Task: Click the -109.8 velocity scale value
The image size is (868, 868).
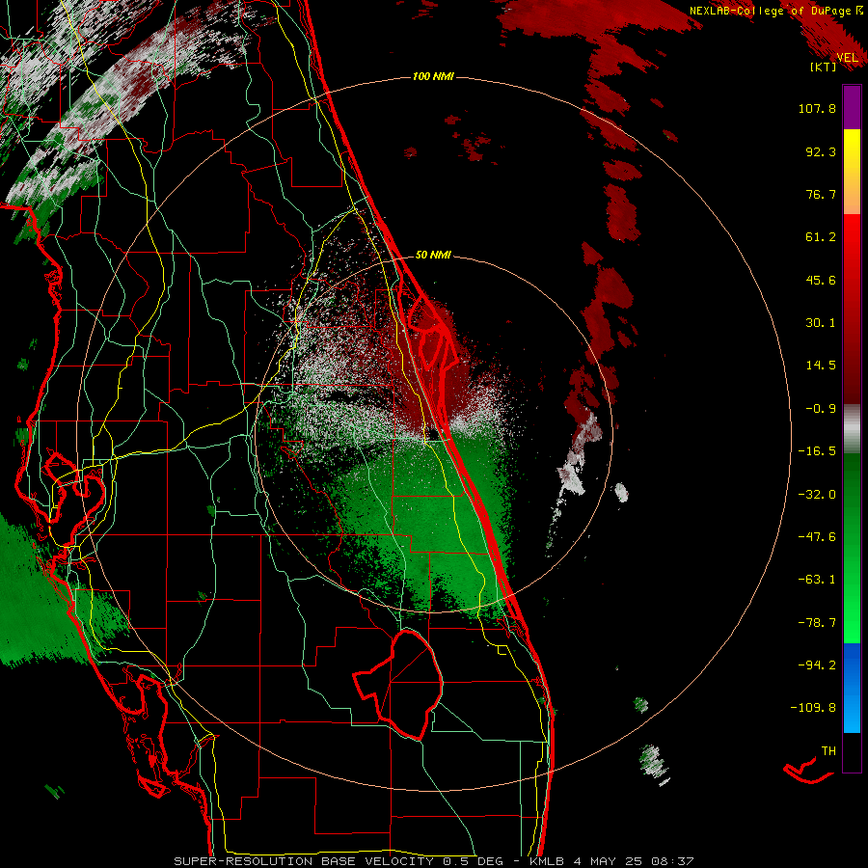Action: coord(813,708)
